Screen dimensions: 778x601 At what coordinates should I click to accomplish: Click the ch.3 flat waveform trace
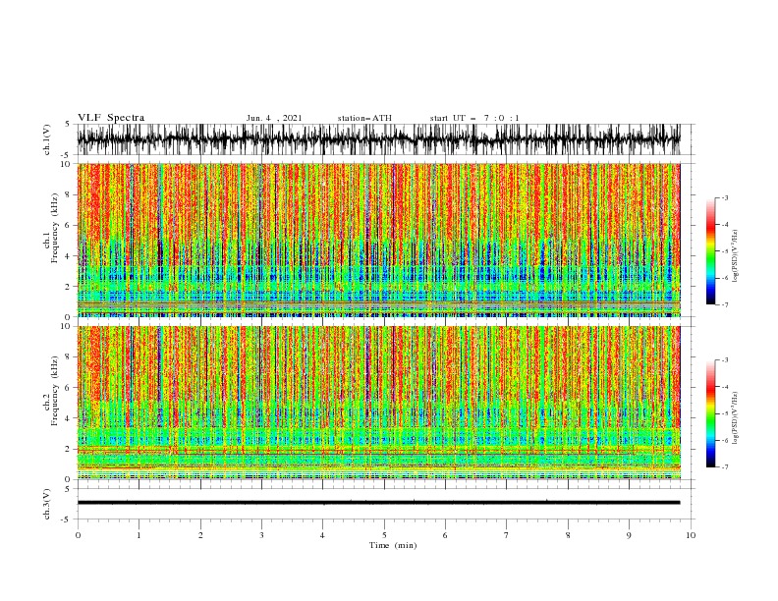click(x=378, y=503)
